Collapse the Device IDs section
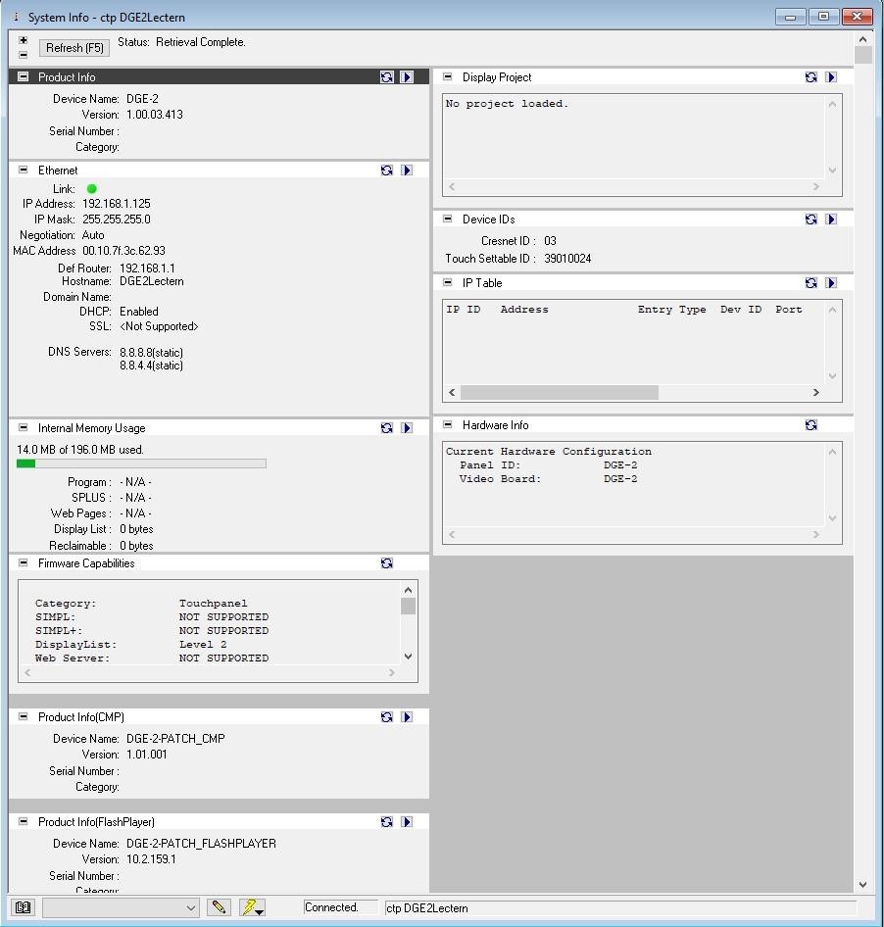The width and height of the screenshot is (884, 927). pyautogui.click(x=448, y=219)
